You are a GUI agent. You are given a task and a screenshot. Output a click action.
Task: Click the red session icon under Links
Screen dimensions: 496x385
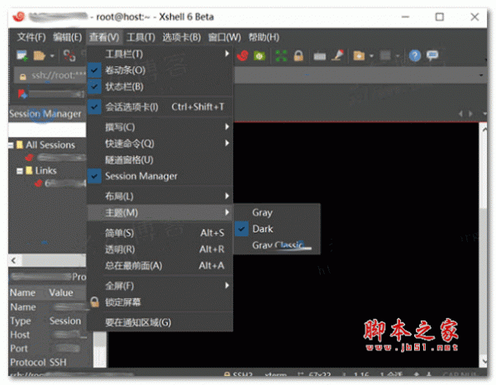[39, 183]
